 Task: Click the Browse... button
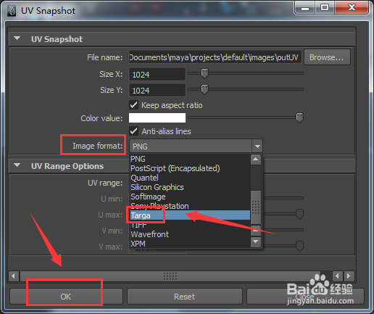[x=327, y=57]
